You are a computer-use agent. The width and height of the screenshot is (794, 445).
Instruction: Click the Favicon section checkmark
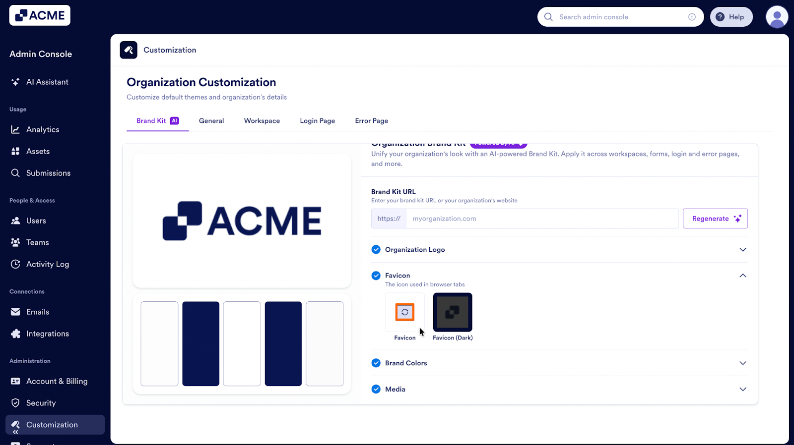[376, 276]
